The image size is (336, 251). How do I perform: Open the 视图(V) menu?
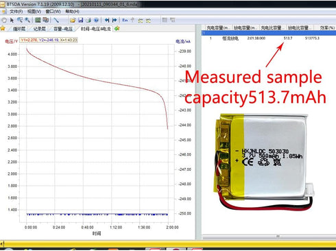[x=34, y=12]
